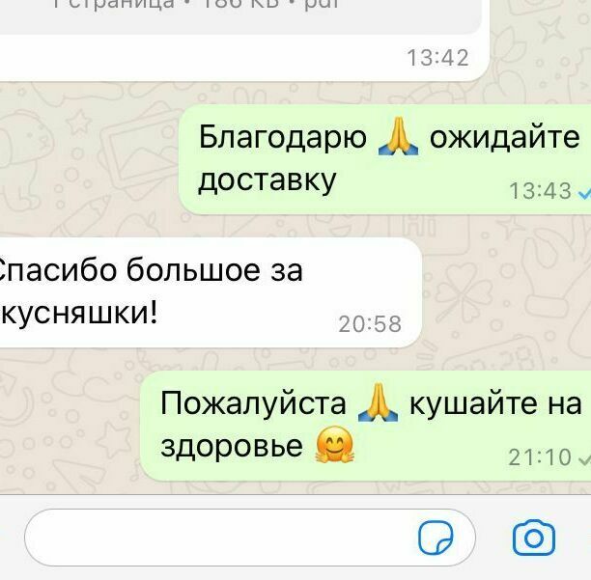Click the 13:43 message timestamp

point(540,190)
